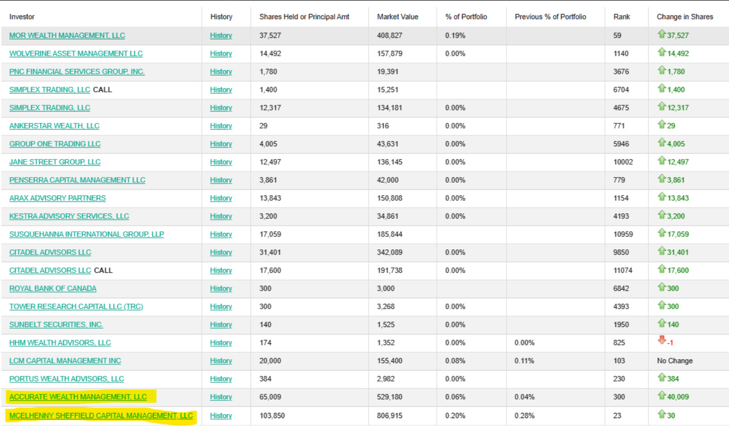Click the Rank column header
Viewport: 729px width, 447px height.
(622, 17)
